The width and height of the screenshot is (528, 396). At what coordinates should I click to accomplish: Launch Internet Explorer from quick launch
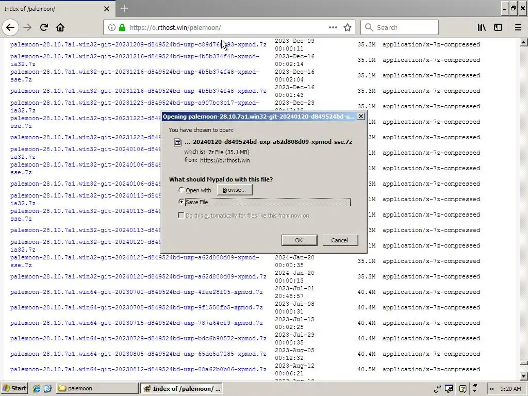click(x=37, y=389)
